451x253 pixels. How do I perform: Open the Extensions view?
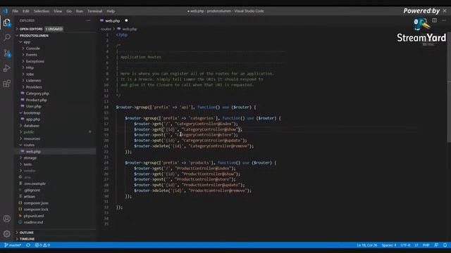coord(7,84)
